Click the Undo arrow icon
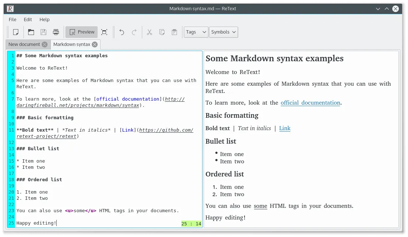The height and width of the screenshot is (237, 408). [x=122, y=32]
